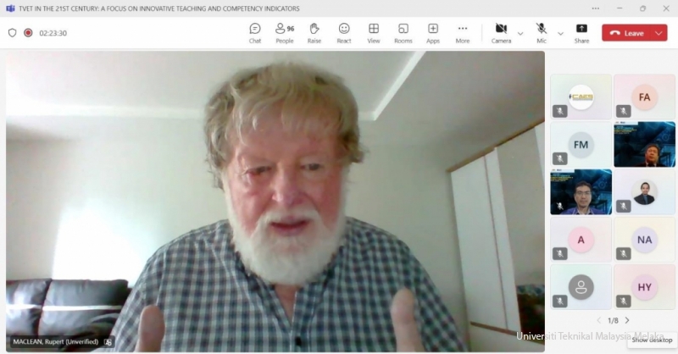Select the FM participant tile
Screen dimensions: 678x354
[x=581, y=144]
